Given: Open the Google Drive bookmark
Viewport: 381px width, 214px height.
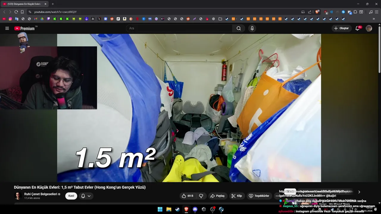Looking at the screenshot, I should 42,19.
